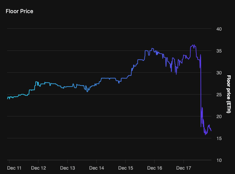The image size is (235, 174).
Task: Select the Dec 11 x-axis date label
Action: [x=14, y=168]
